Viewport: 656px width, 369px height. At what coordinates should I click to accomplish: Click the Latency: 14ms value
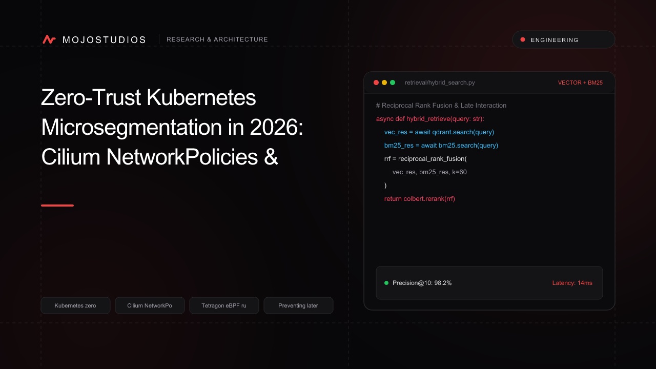coord(572,283)
